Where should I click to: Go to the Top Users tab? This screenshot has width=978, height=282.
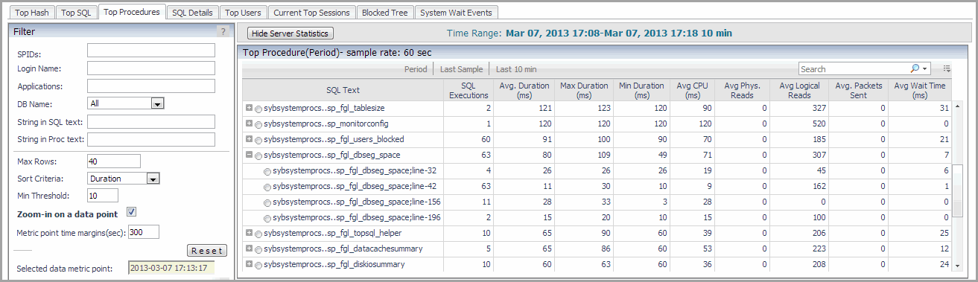(243, 13)
